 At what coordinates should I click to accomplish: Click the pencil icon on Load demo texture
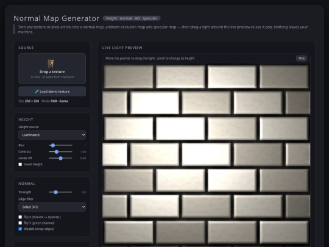37,91
